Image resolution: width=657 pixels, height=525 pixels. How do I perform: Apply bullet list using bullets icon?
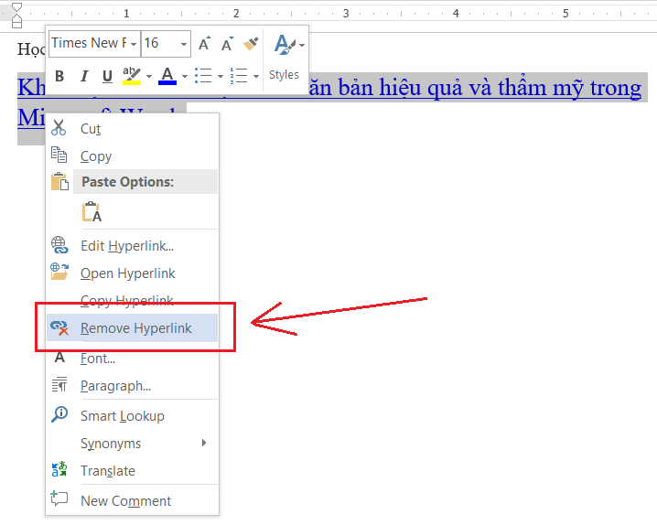coord(203,76)
